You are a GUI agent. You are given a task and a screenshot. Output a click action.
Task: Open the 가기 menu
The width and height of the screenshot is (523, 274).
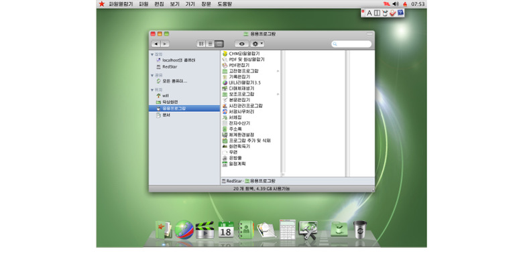[x=190, y=4]
